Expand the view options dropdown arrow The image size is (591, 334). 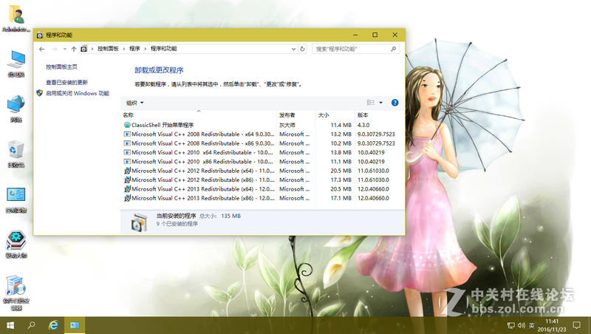pos(380,103)
